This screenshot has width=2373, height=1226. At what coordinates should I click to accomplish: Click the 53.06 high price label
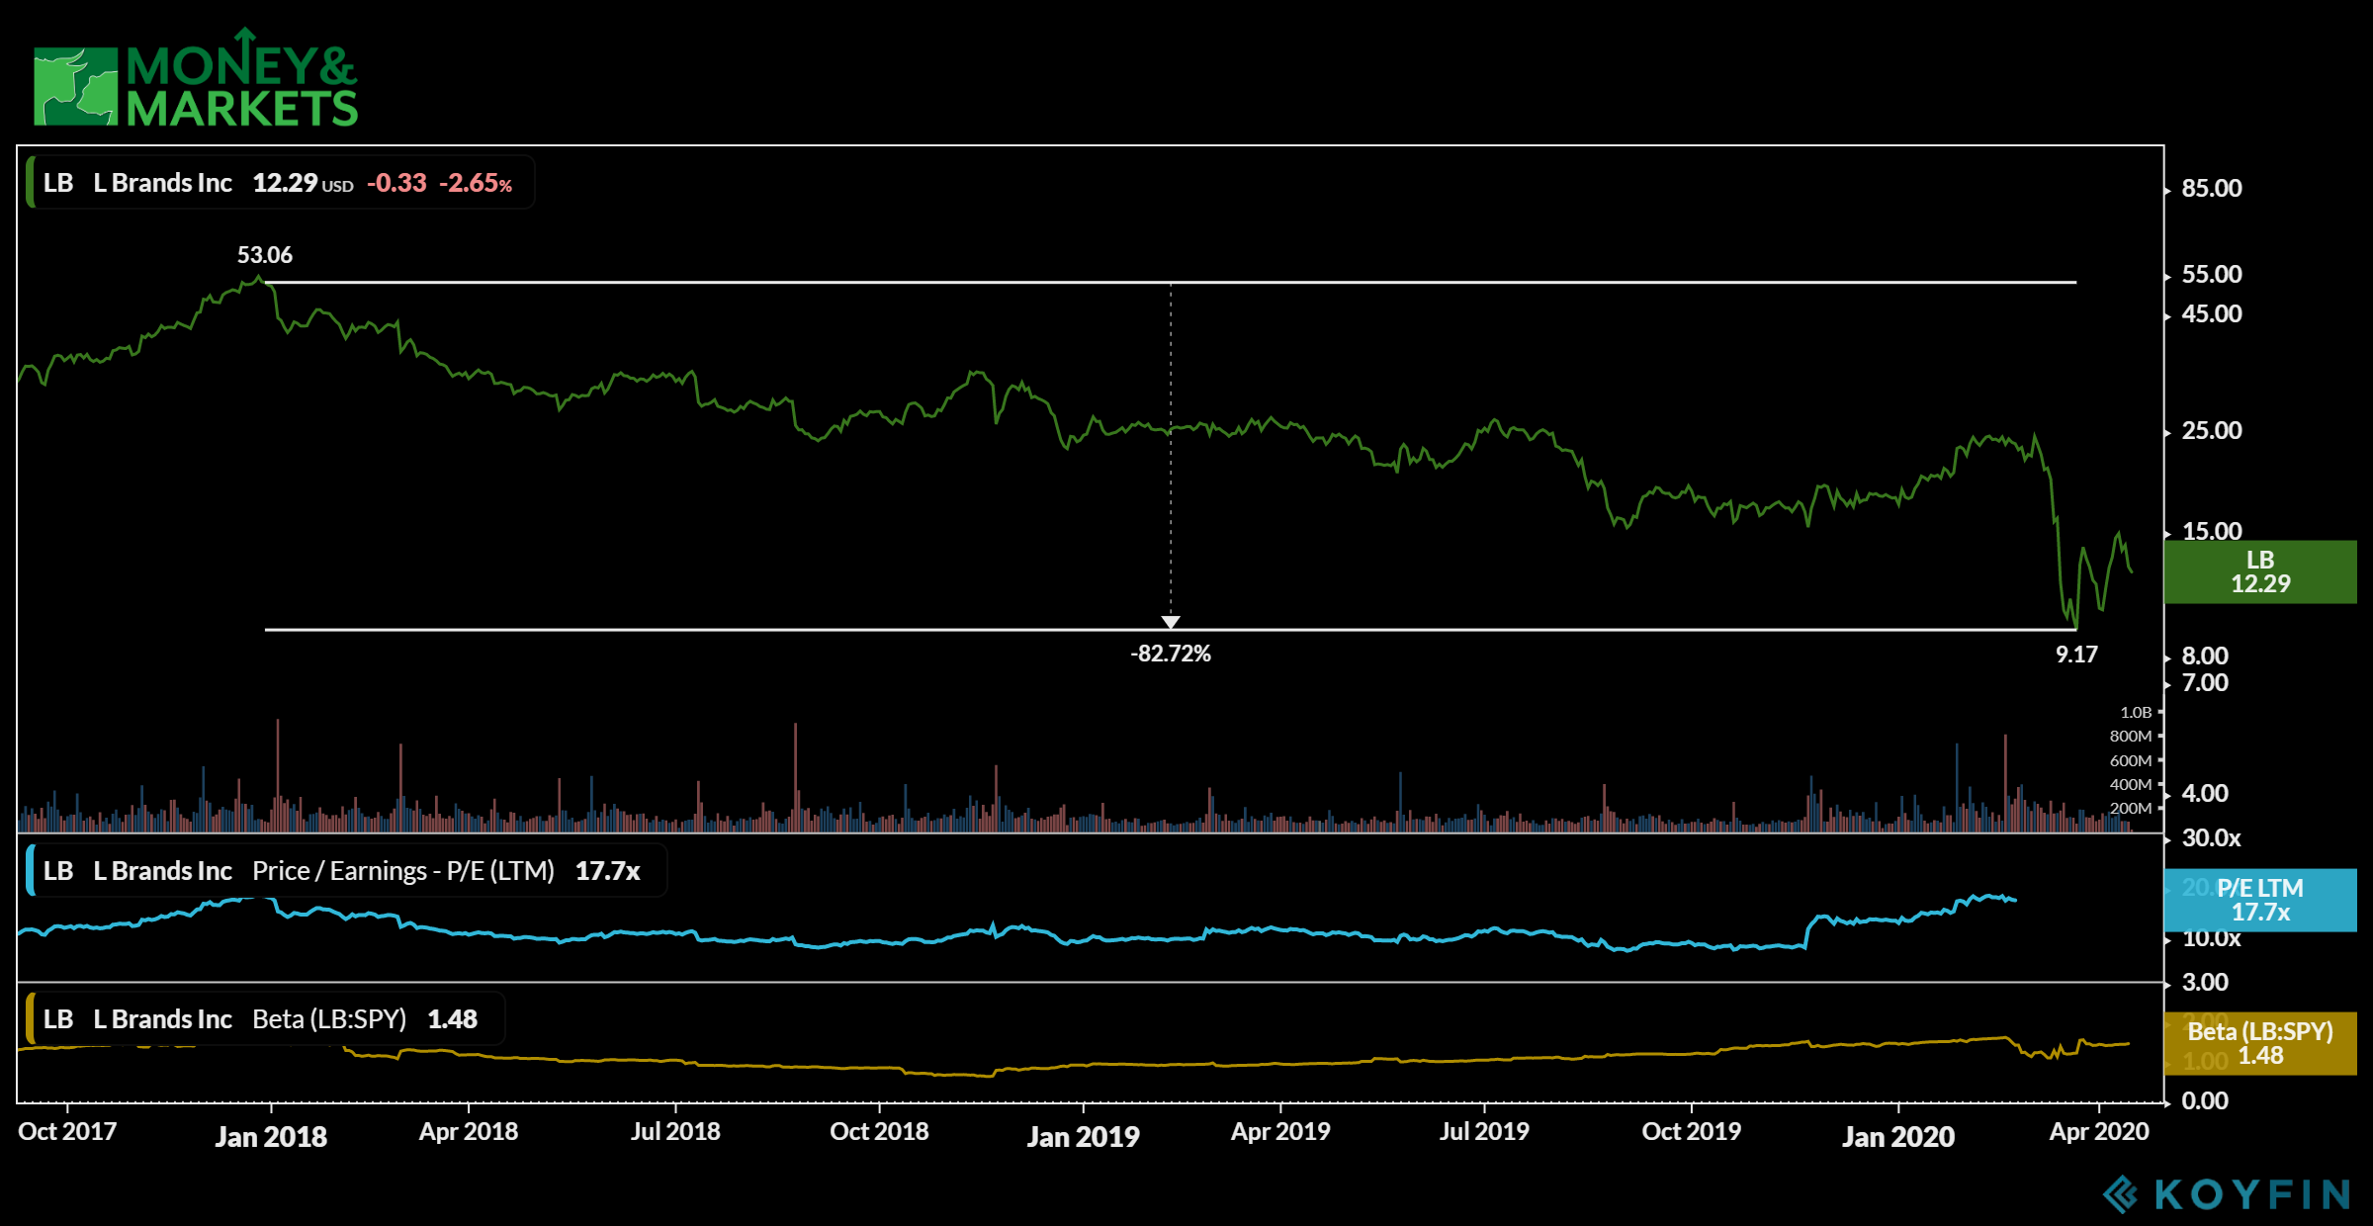click(264, 255)
